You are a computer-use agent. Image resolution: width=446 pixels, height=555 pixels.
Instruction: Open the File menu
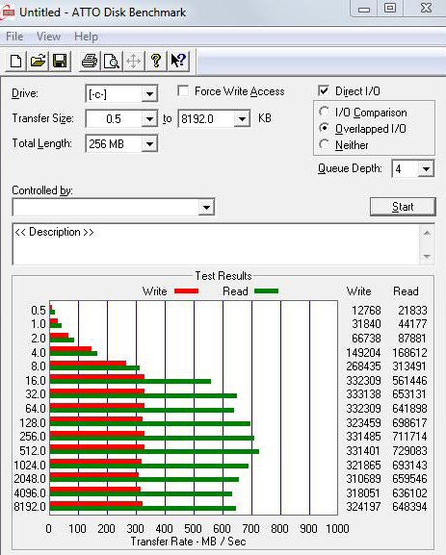14,37
